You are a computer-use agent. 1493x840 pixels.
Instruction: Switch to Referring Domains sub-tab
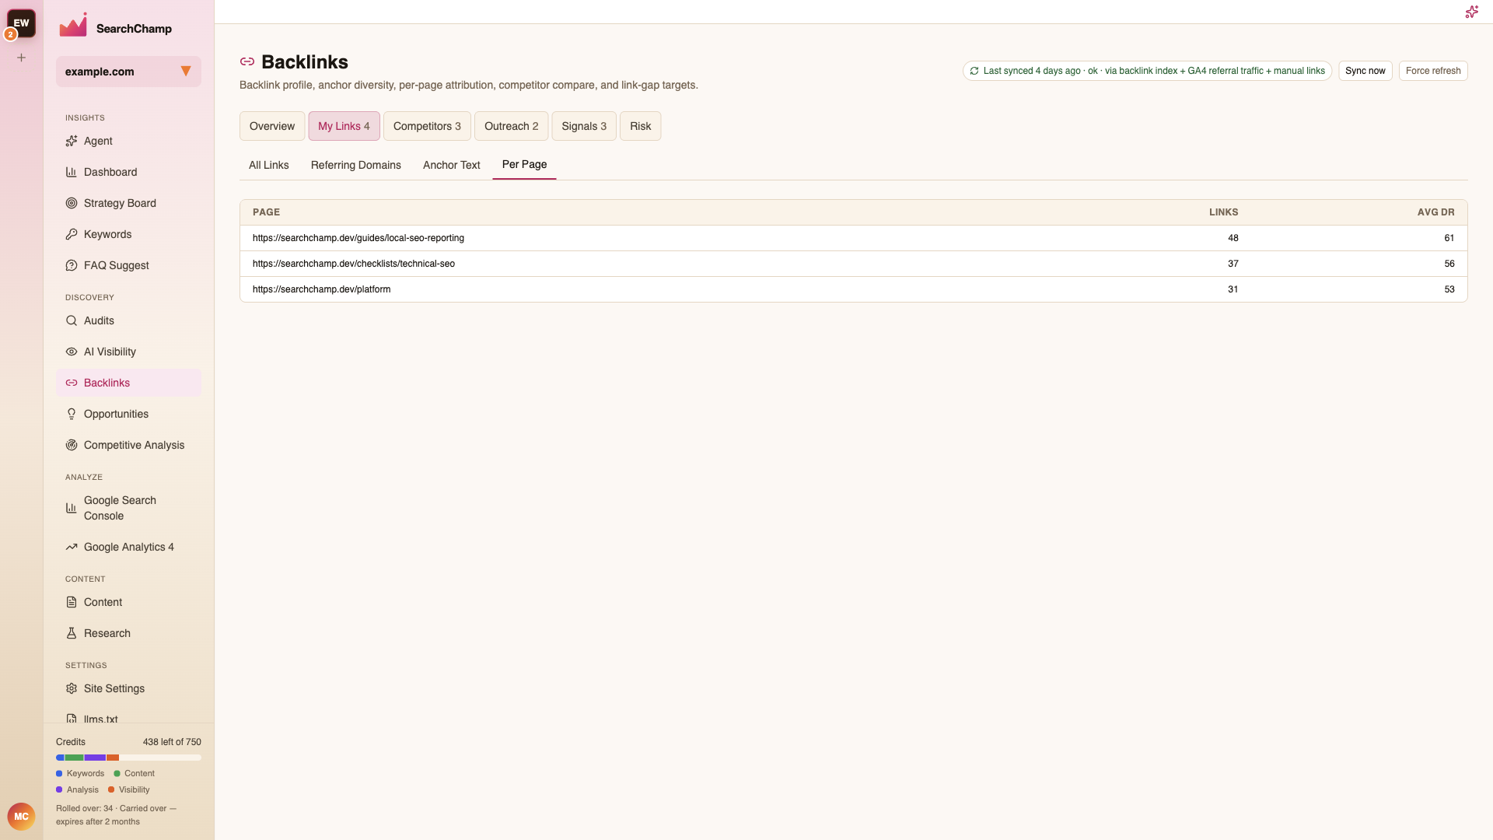coord(356,165)
